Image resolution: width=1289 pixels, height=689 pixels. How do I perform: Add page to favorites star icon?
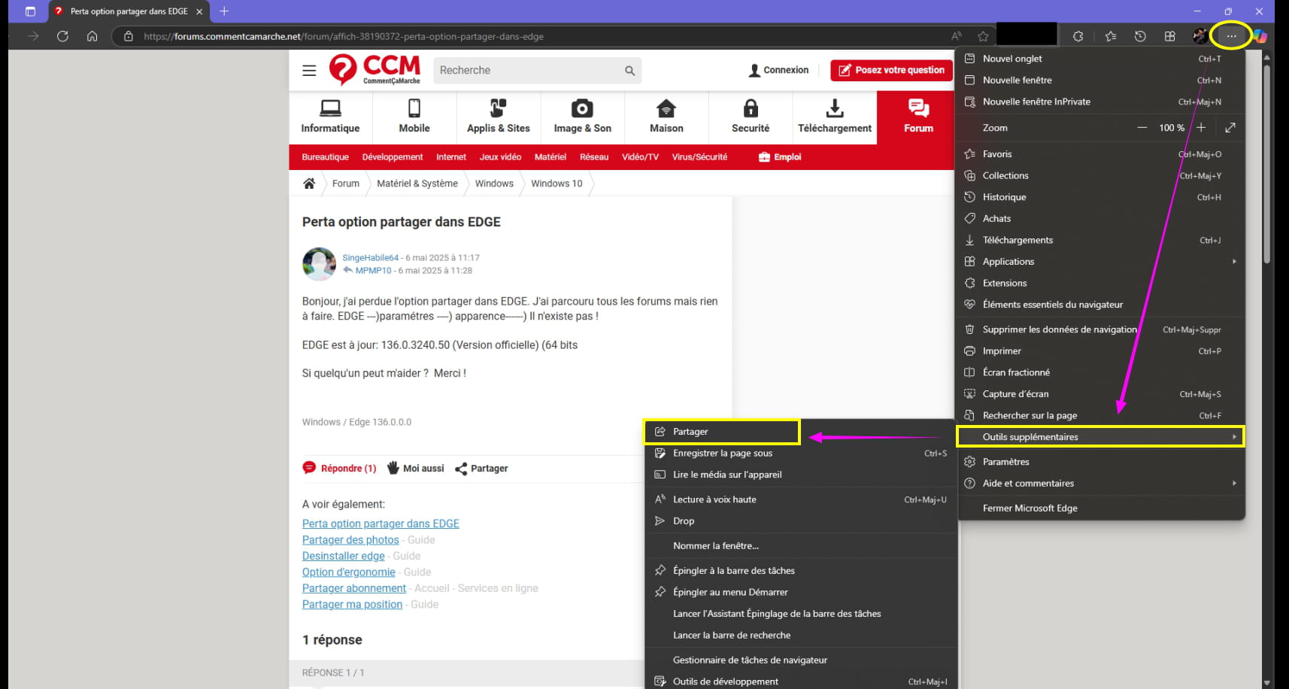(983, 36)
